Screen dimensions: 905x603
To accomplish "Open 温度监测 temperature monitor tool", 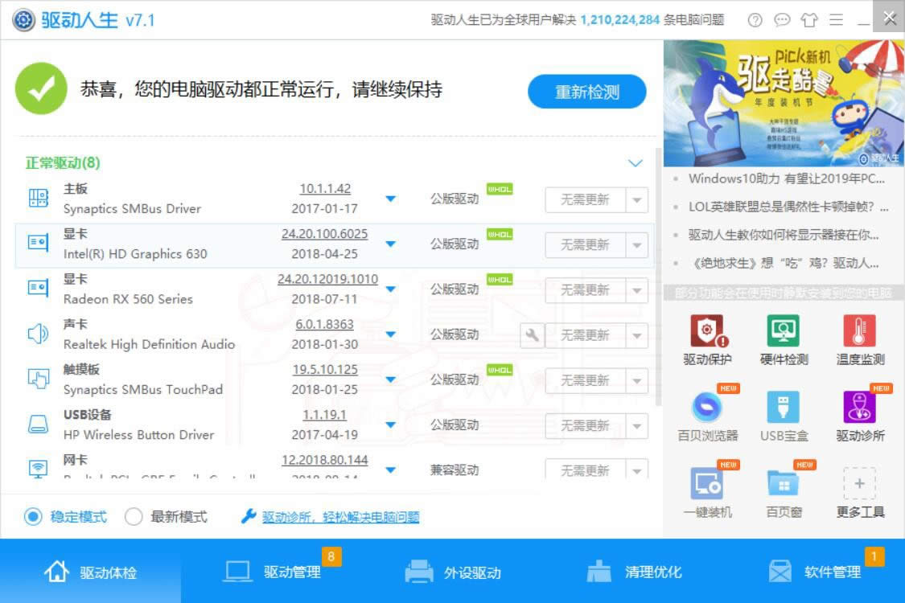I will pos(860,340).
